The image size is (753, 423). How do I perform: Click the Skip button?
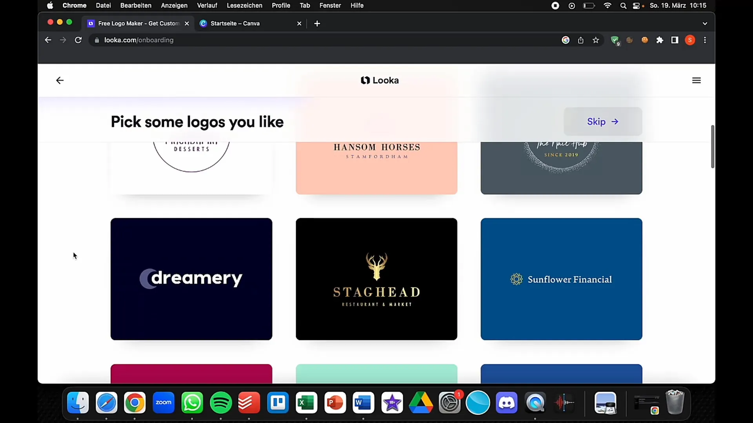(603, 121)
